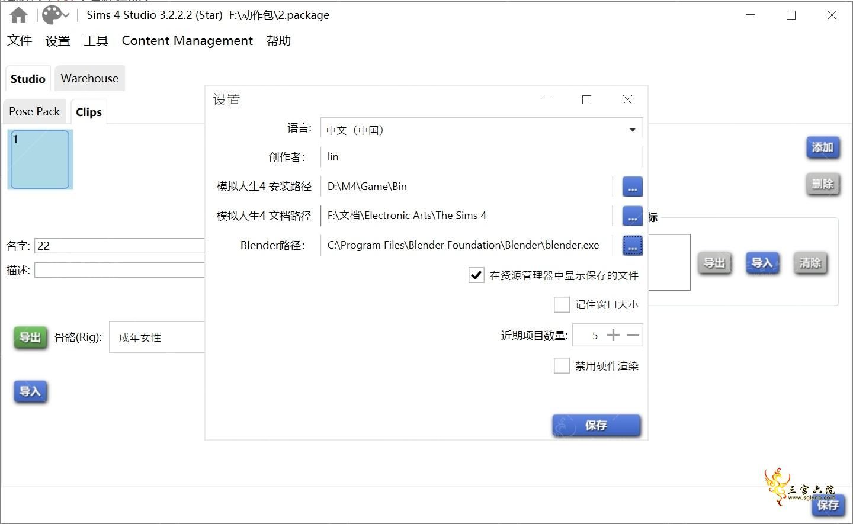Viewport: 853px width, 524px height.
Task: Browse for the 模拟人生4 安装路径 folder
Action: 633,187
